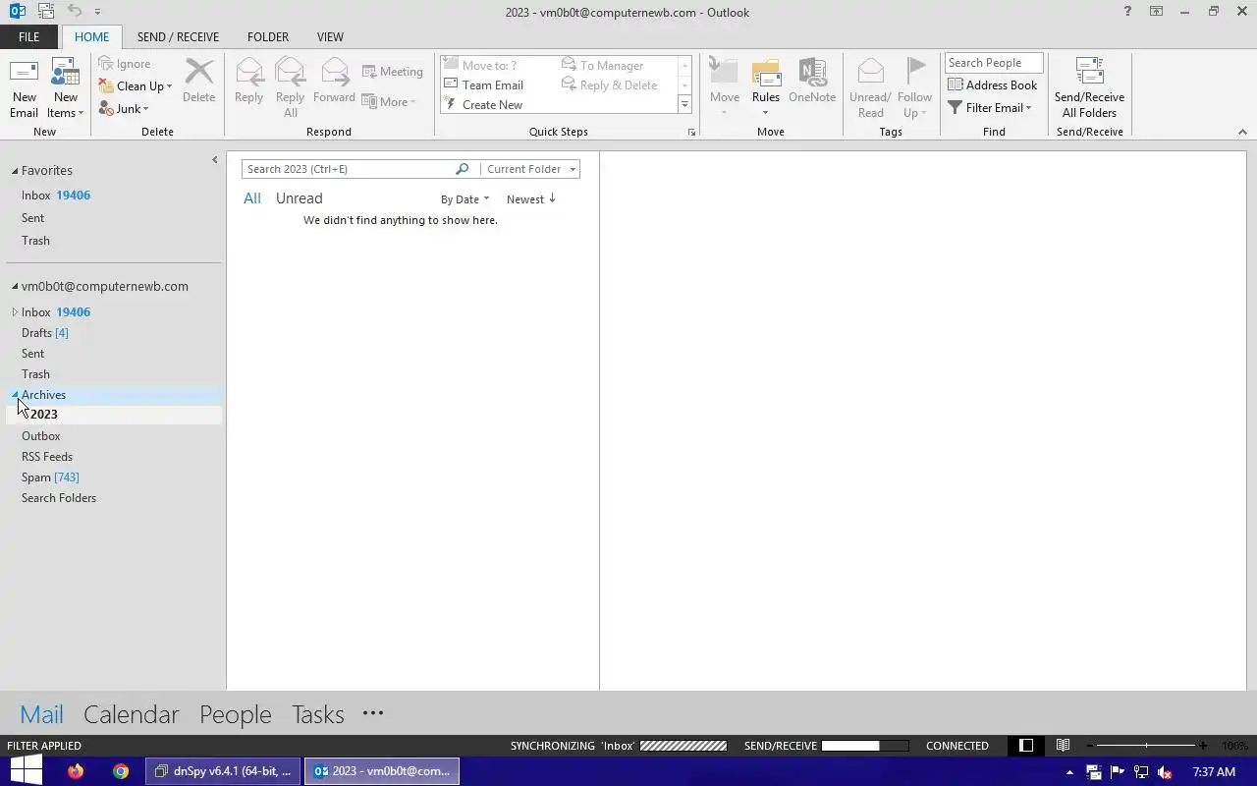Viewport: 1257px width, 786px height.
Task: Collapse the vm0b0t@computernewb.com account
Action: [15, 287]
